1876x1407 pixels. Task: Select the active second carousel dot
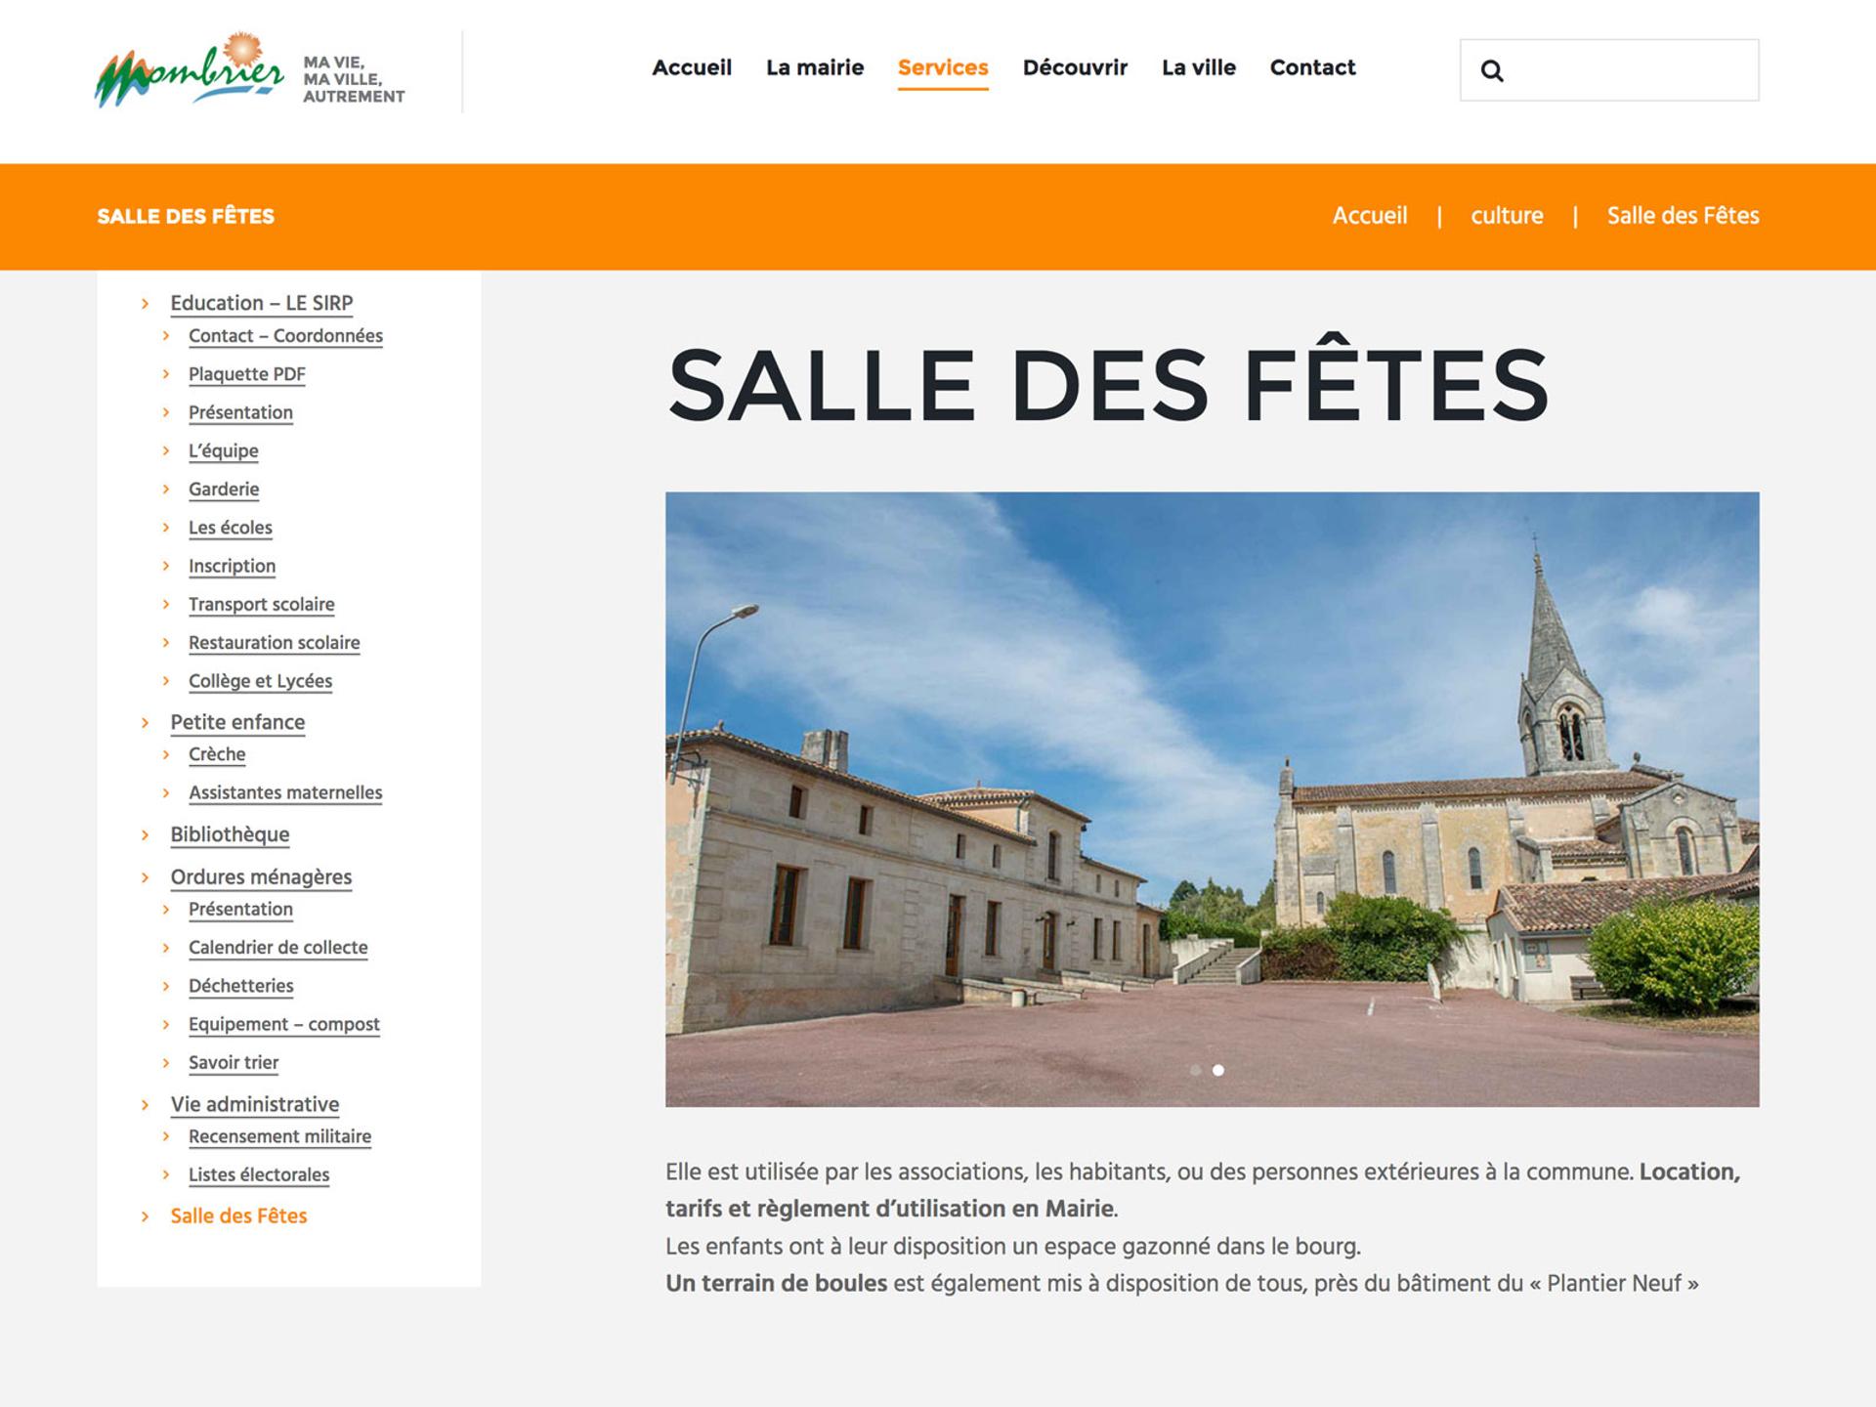coord(1218,1070)
